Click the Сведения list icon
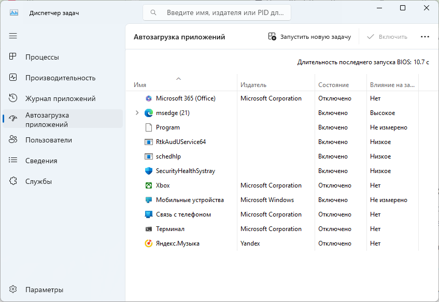The height and width of the screenshot is (302, 439). tap(13, 161)
